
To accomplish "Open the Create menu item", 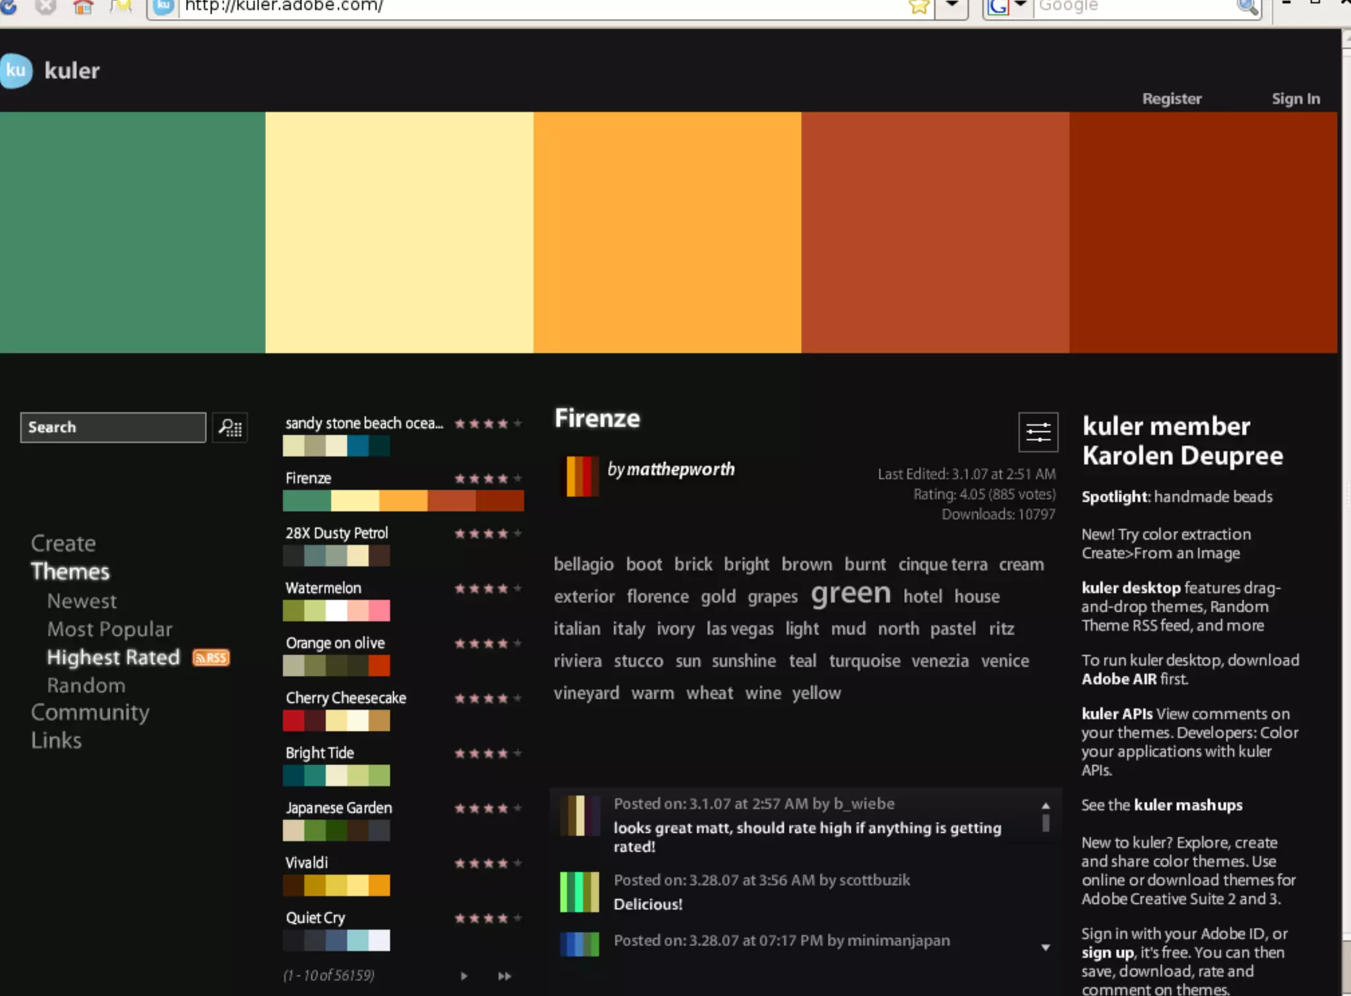I will tap(63, 544).
